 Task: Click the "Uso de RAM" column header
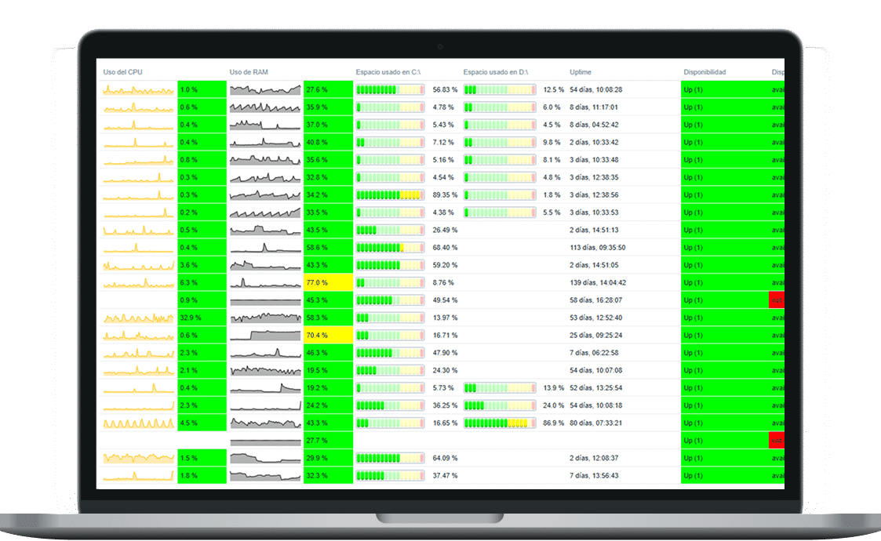coord(249,72)
